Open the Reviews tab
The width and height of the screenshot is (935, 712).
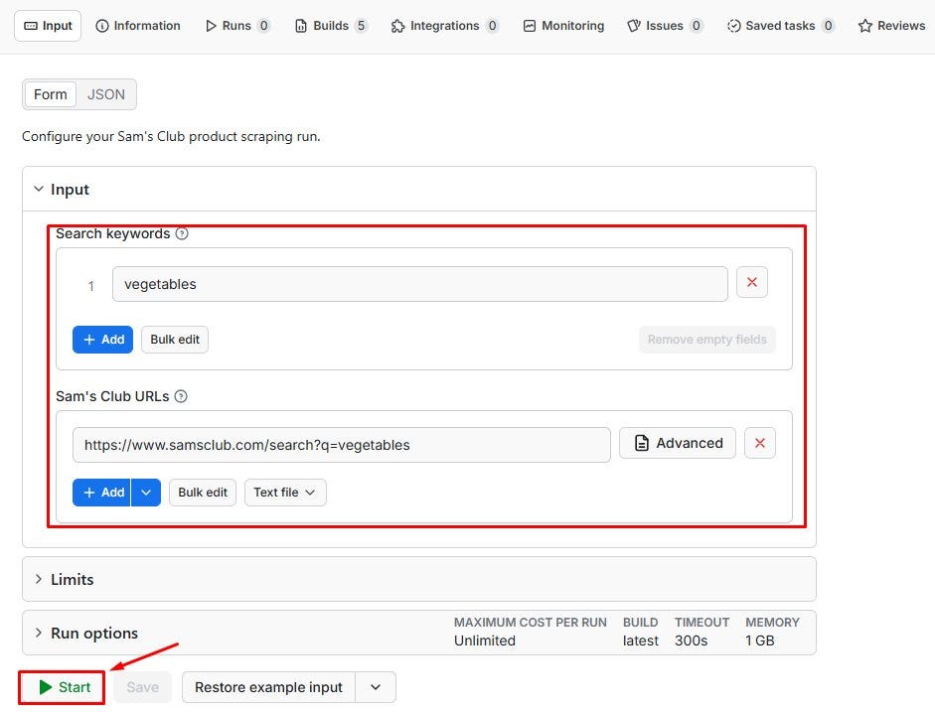(891, 26)
